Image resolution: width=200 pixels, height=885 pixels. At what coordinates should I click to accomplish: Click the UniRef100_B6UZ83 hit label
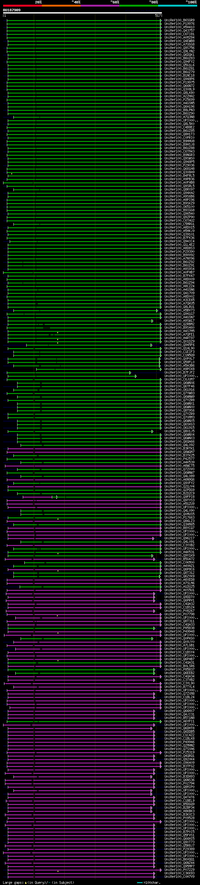[x=179, y=58]
